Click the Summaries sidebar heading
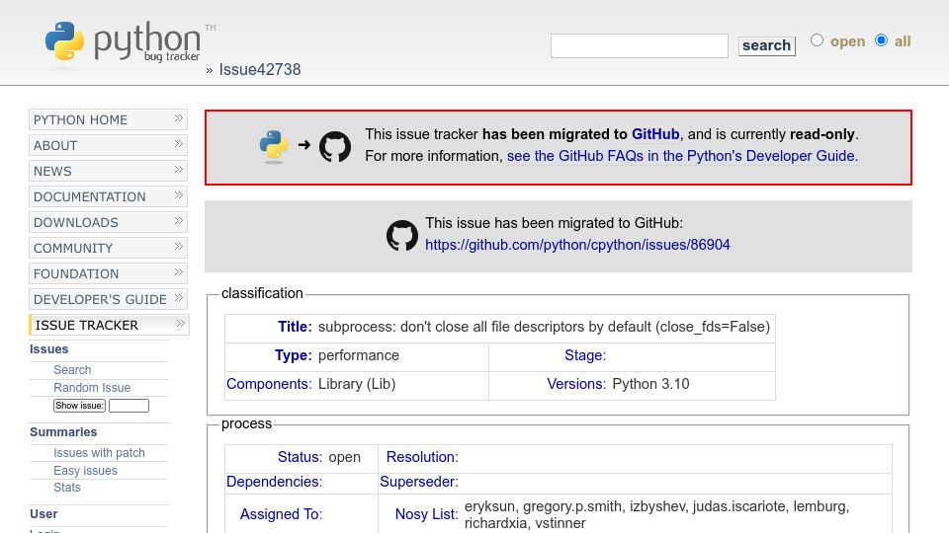 [63, 432]
